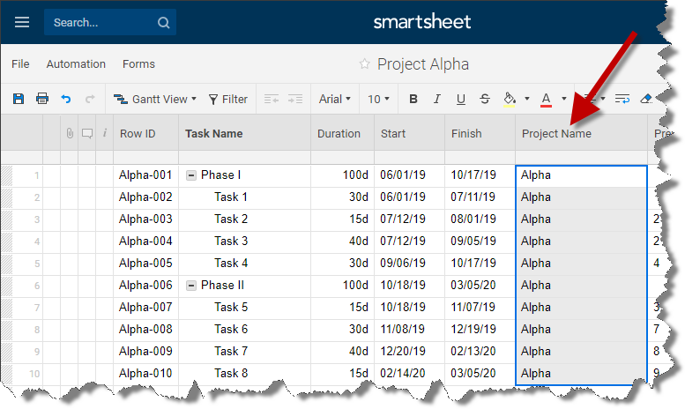Click the 03/05/20 finish of Task 8

[x=480, y=374]
